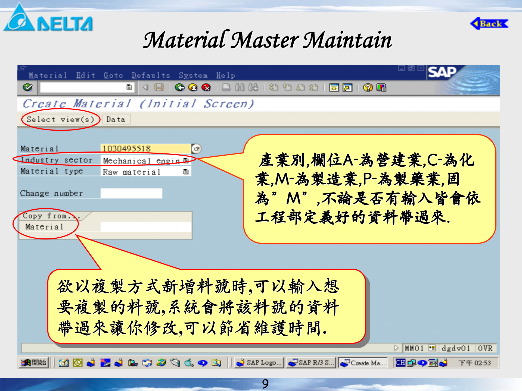Open the System menu
Viewport: 522px width, 391px height.
[x=192, y=75]
